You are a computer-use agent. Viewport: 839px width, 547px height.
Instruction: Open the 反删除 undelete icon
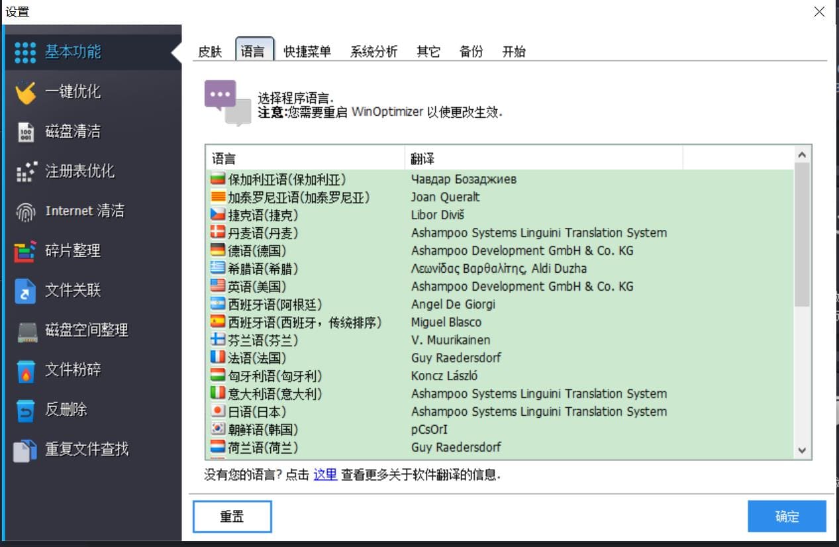(25, 410)
